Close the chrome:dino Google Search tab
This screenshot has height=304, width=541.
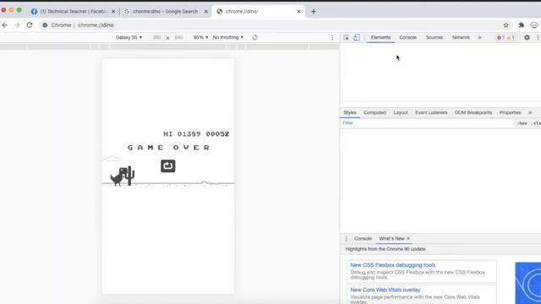click(x=206, y=11)
